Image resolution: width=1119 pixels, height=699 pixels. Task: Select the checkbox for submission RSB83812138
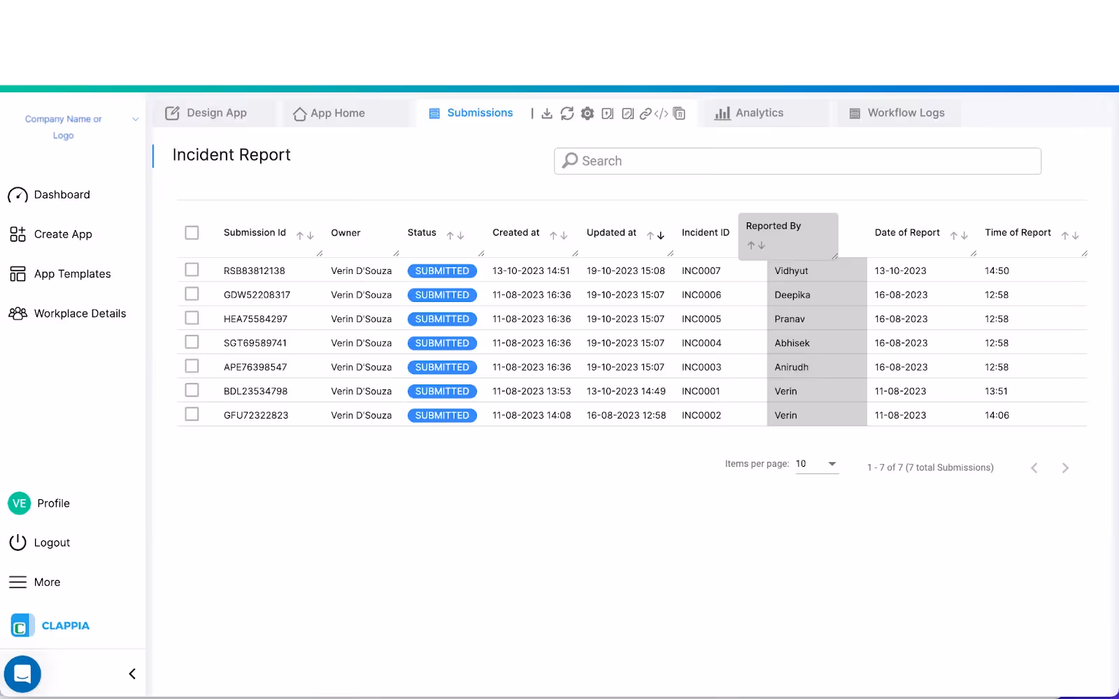pyautogui.click(x=192, y=269)
